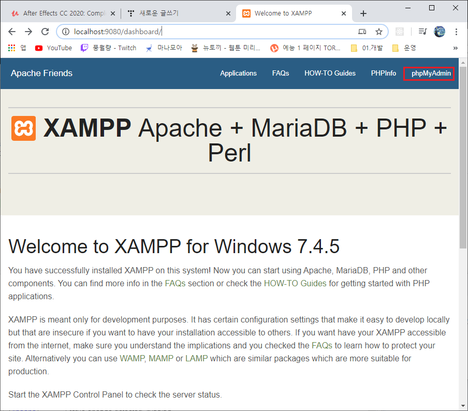Close the After Effects CC 2020 tab
Image resolution: width=468 pixels, height=411 pixels.
click(113, 13)
